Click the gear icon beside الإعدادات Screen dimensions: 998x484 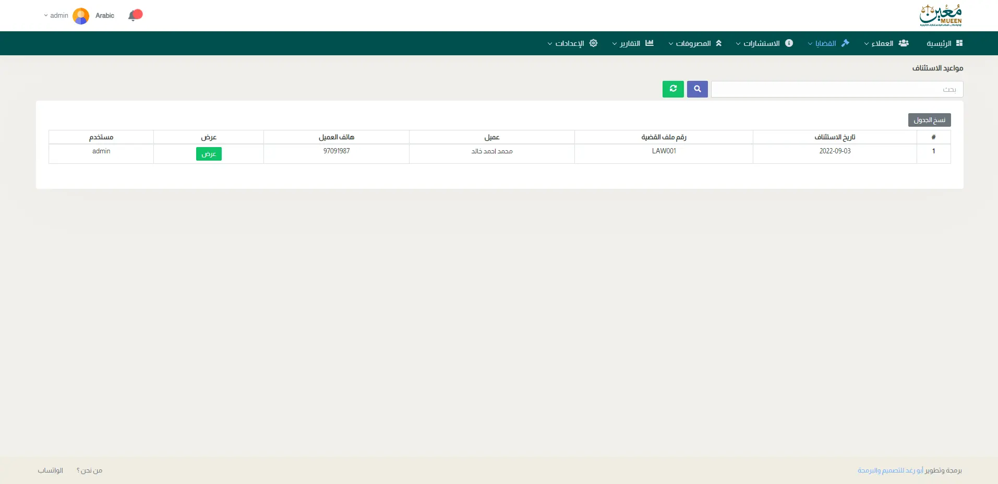tap(593, 43)
